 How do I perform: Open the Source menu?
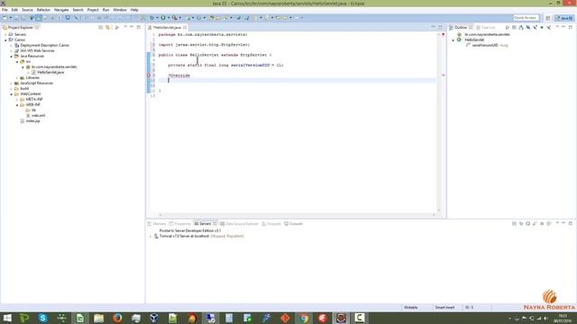tap(27, 10)
